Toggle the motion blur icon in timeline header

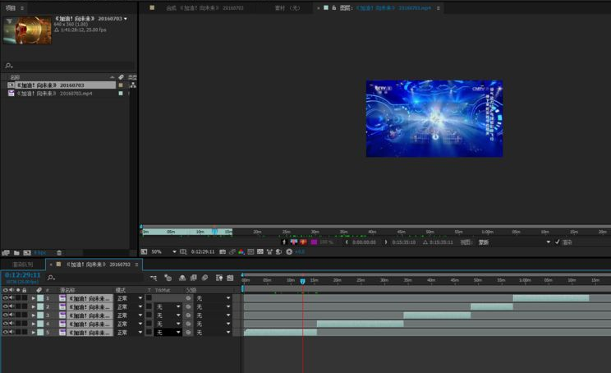(x=205, y=278)
